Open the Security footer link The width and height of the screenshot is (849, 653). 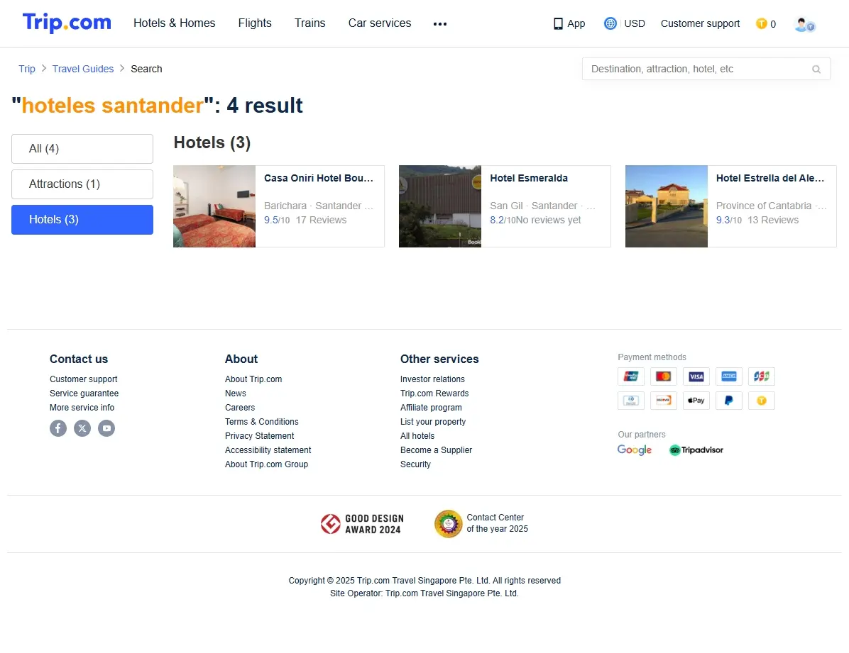coord(415,464)
